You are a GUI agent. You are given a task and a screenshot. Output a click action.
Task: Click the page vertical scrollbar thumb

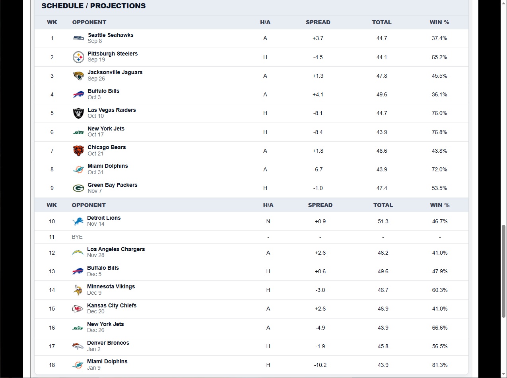coord(504,271)
